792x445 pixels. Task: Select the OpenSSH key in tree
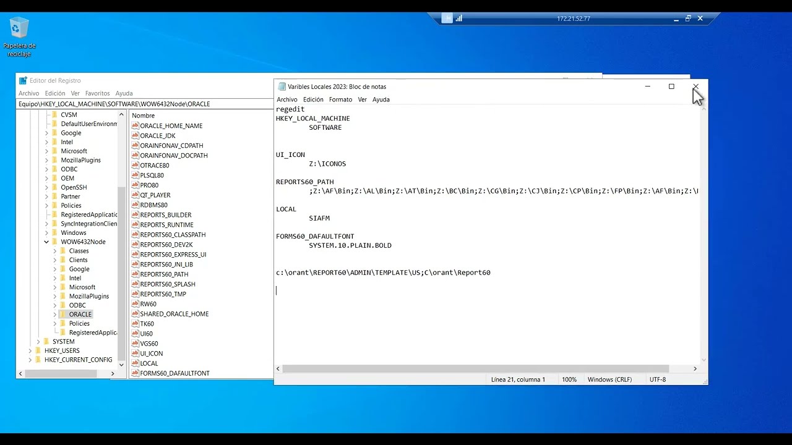click(x=73, y=187)
